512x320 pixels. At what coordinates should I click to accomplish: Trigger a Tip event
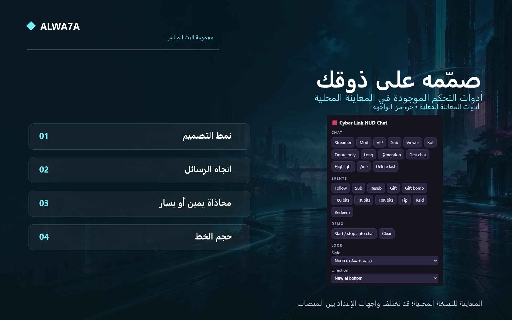click(x=405, y=200)
